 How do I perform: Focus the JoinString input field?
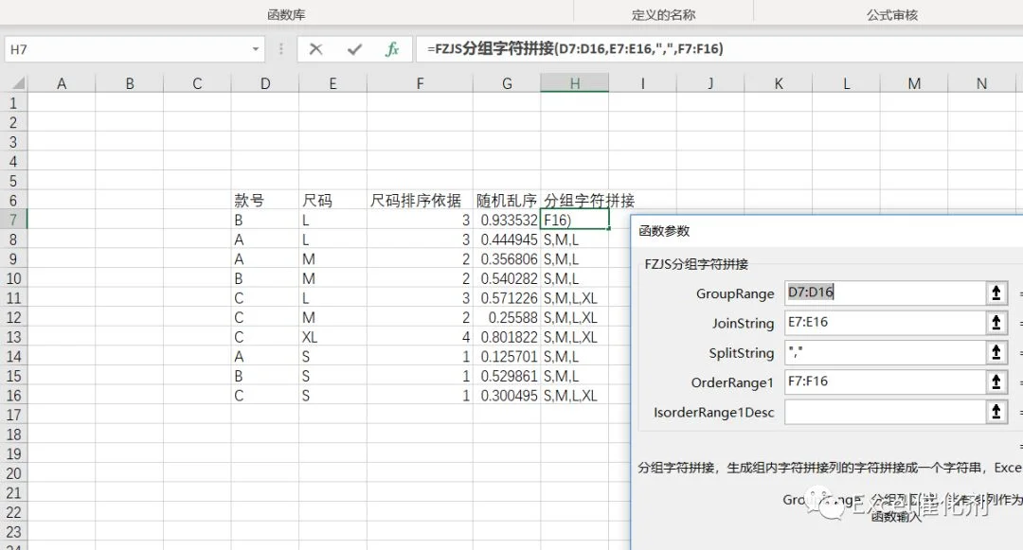tap(886, 323)
